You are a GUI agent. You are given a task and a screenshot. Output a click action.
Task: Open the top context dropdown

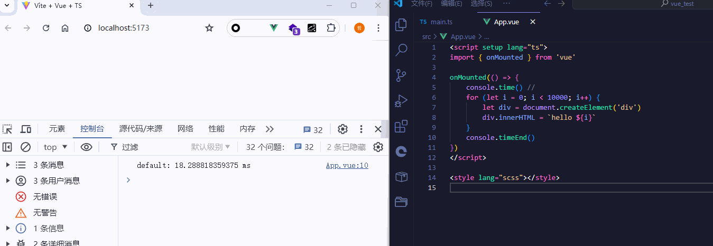click(55, 147)
